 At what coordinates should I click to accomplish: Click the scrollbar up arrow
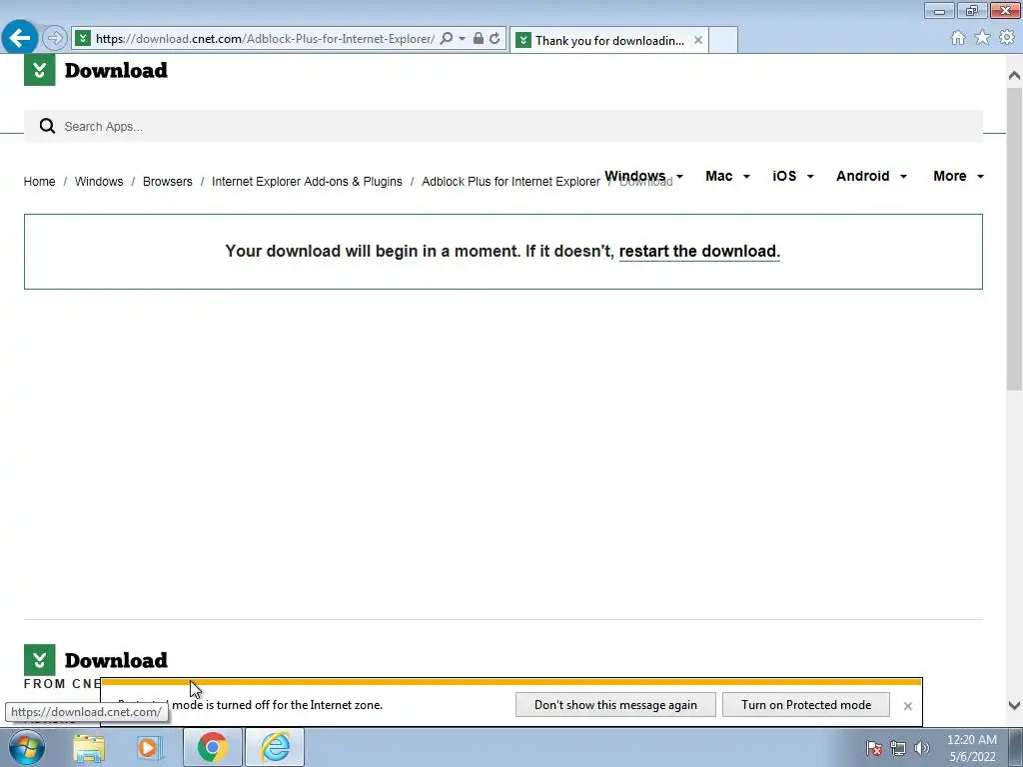point(1015,75)
